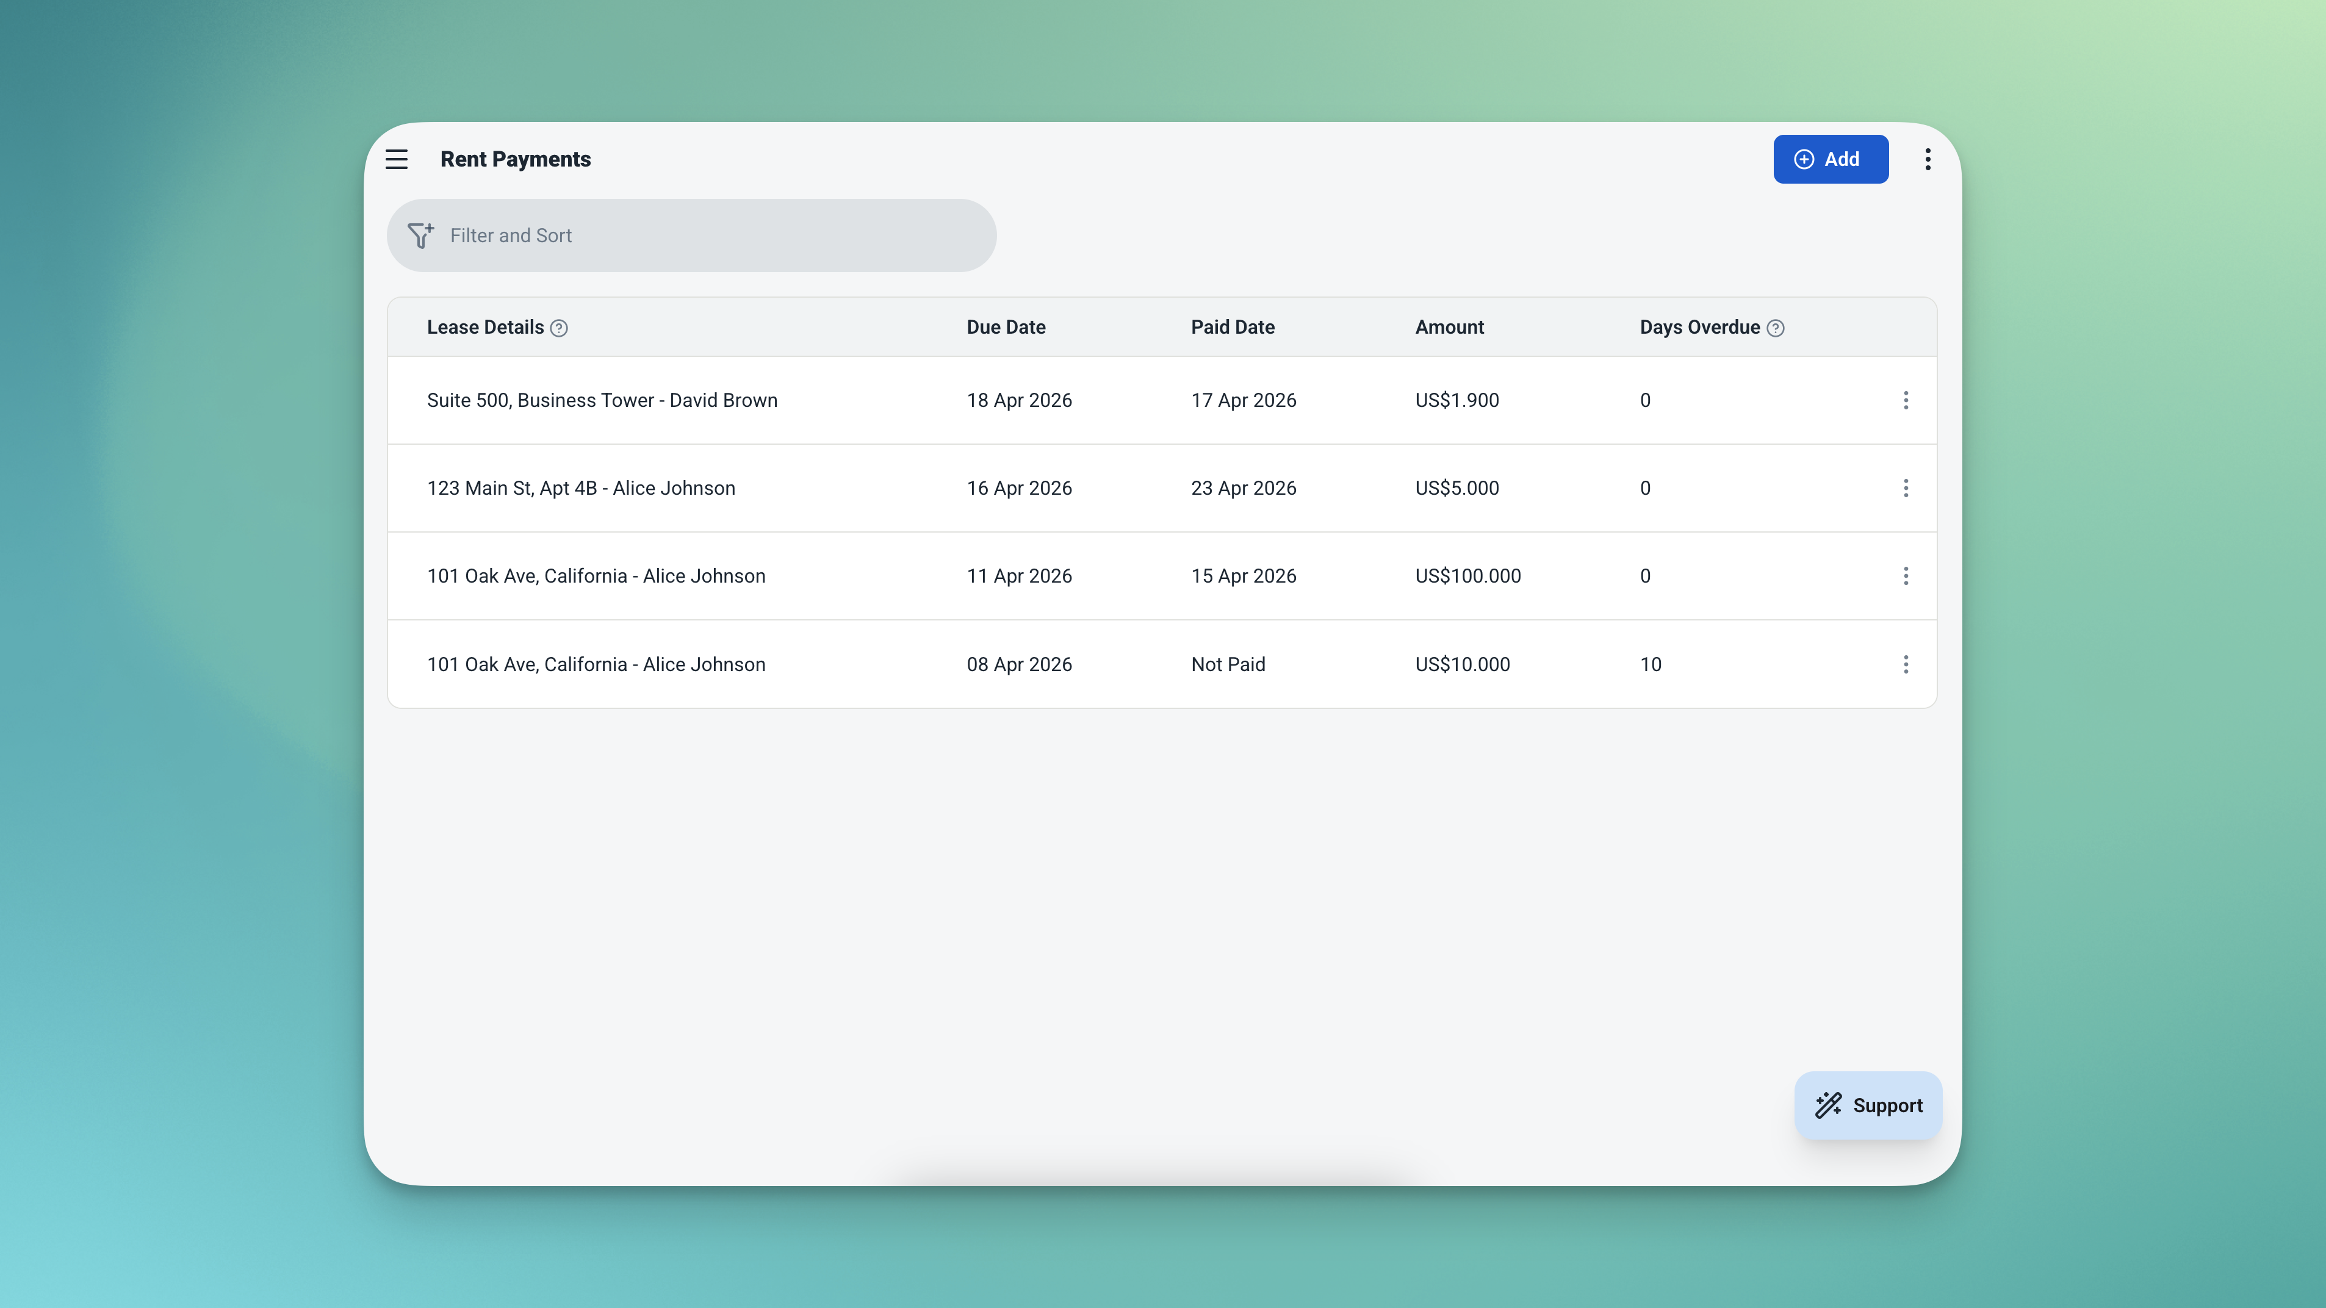Click the Due Date column header
This screenshot has height=1308, width=2326.
point(1006,328)
